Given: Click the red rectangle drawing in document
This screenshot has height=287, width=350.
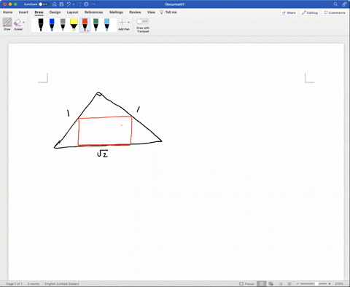Looking at the screenshot, I should [105, 131].
